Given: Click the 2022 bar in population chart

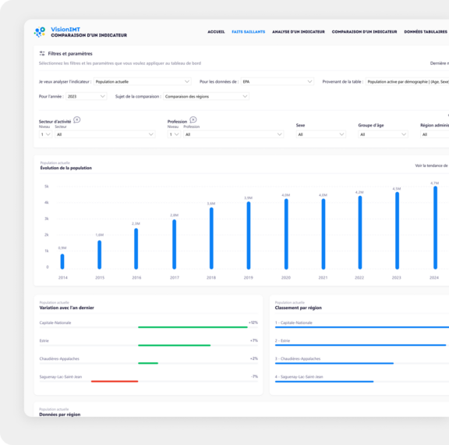Looking at the screenshot, I should point(360,233).
